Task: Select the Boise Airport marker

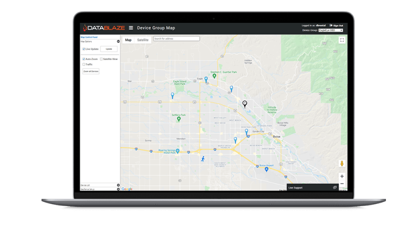Action: coord(266,170)
